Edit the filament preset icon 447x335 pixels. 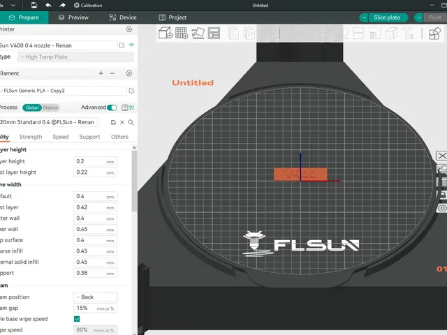[132, 91]
